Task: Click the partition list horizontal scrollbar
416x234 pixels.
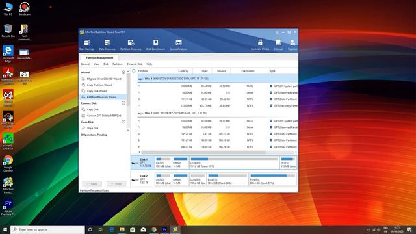Action: 203,152
